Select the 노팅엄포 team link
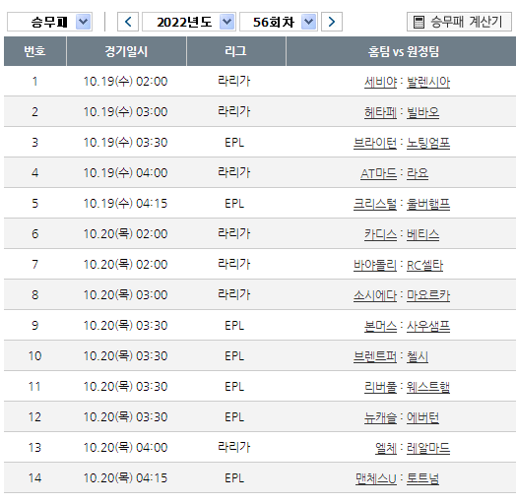 [x=428, y=143]
